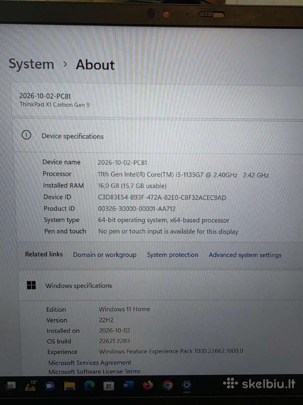Open Microsoft Word from the taskbar
303x405 pixels.
128,386
